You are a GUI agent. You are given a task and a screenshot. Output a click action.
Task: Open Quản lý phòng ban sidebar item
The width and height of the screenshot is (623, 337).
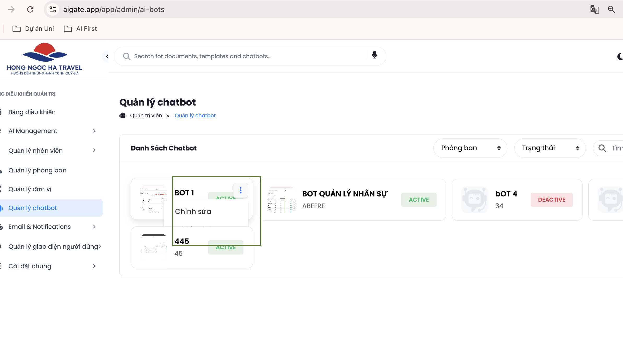(x=37, y=170)
